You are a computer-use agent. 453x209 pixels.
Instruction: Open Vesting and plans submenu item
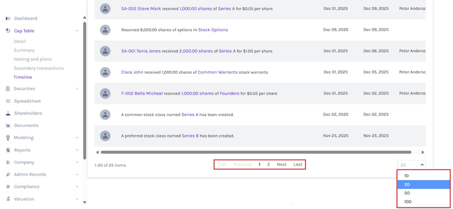point(33,59)
